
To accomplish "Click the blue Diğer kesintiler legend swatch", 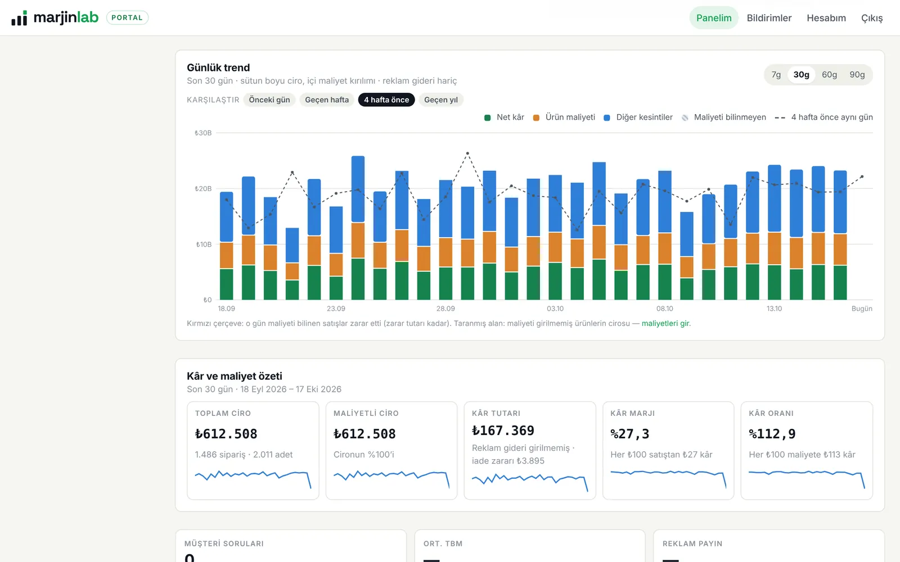I will (607, 117).
